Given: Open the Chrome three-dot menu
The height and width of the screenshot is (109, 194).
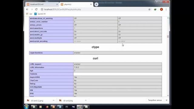Looking at the screenshot, I should (x=166, y=9).
